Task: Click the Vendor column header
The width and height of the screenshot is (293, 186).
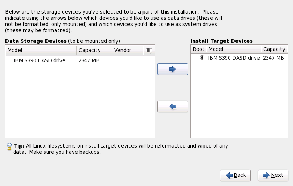Action: click(x=127, y=50)
